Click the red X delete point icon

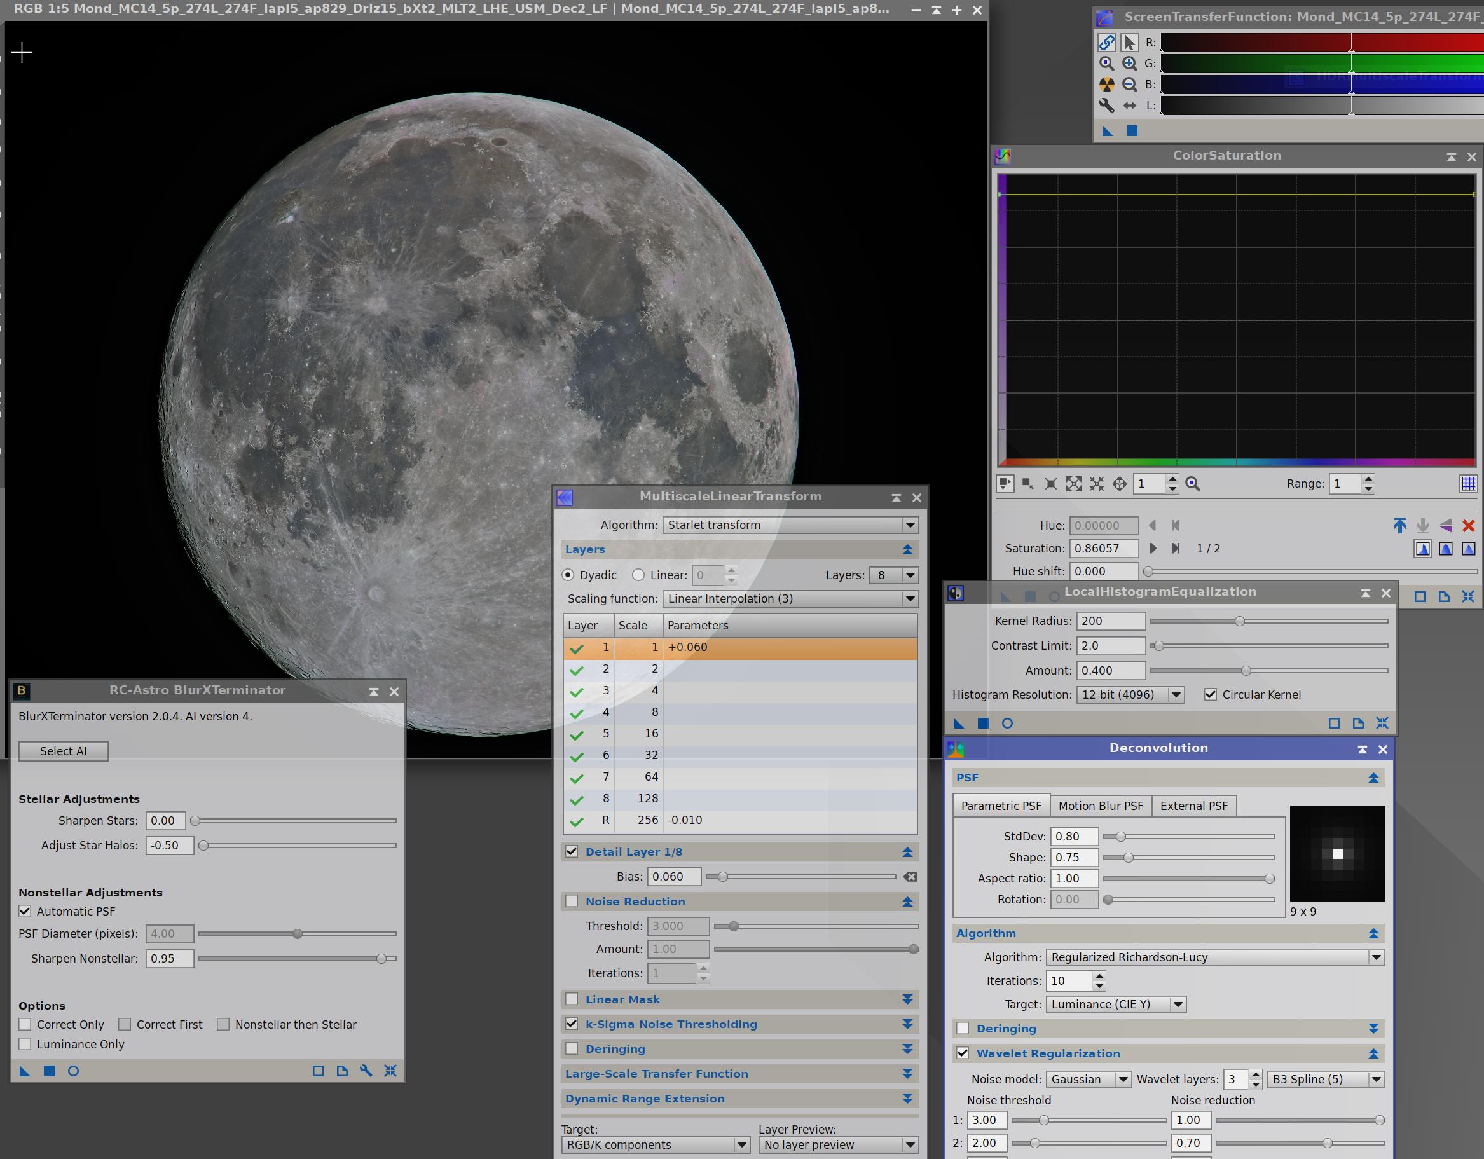[1467, 526]
